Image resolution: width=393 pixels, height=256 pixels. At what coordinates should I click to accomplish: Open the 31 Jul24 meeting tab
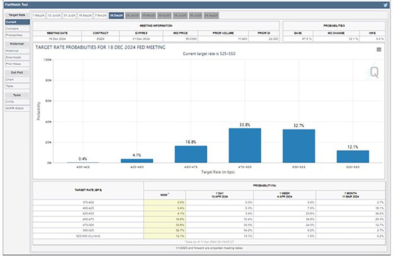(69, 15)
